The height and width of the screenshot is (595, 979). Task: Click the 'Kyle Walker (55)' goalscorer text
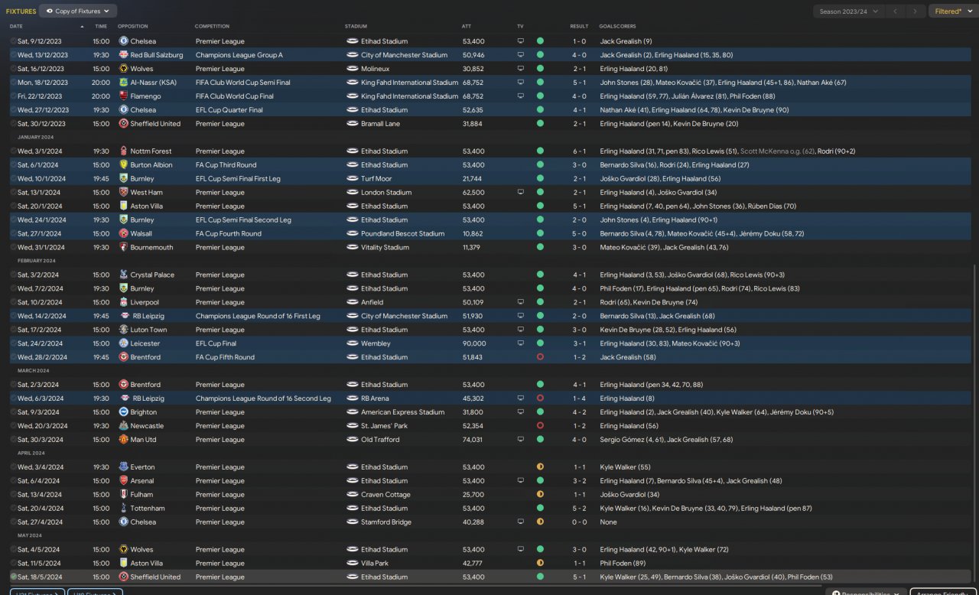625,467
